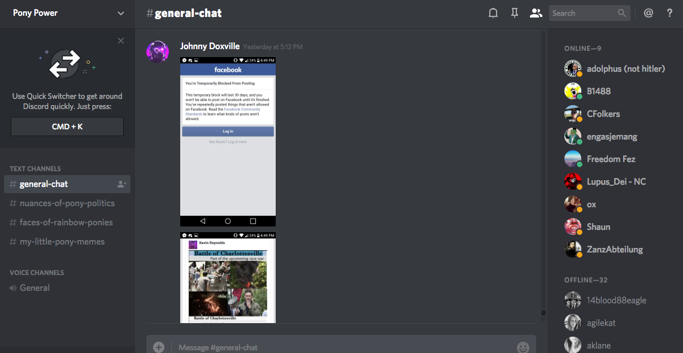Collapse the Text Channels category
Viewport: 683px width, 353px height.
click(35, 168)
